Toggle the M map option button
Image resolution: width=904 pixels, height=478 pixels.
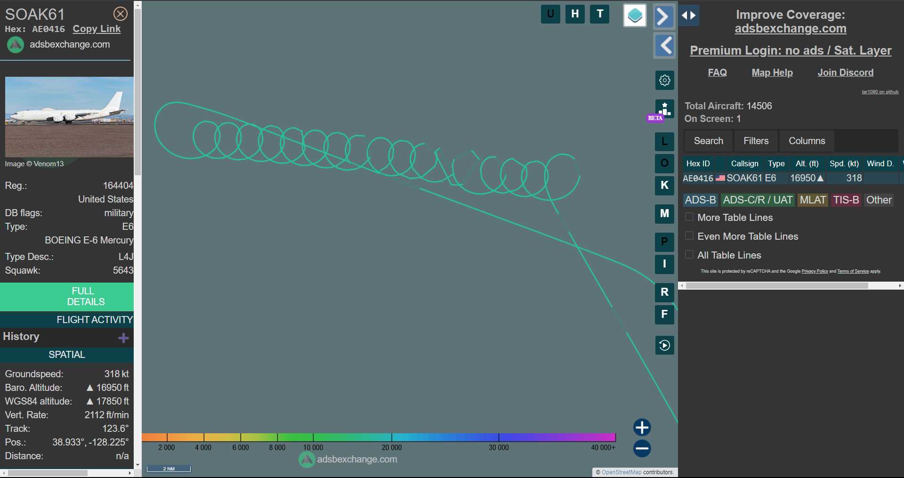664,214
